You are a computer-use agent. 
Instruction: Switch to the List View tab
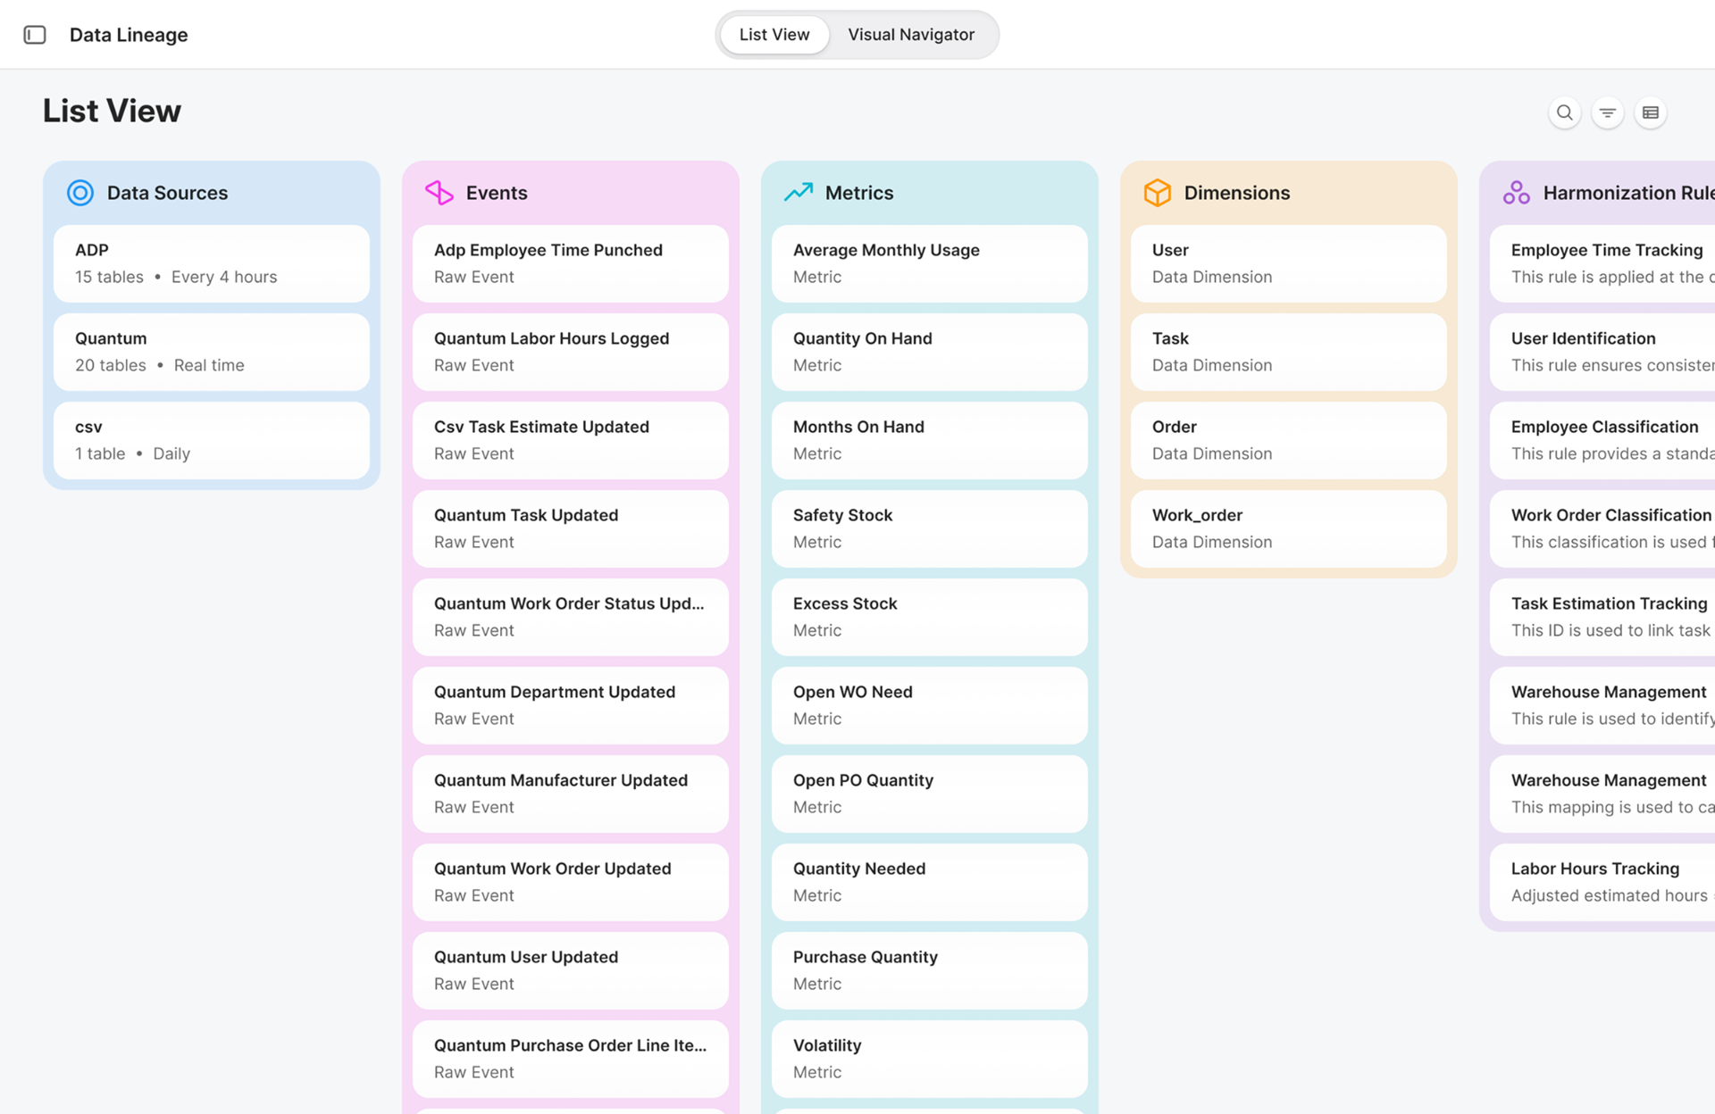[774, 35]
